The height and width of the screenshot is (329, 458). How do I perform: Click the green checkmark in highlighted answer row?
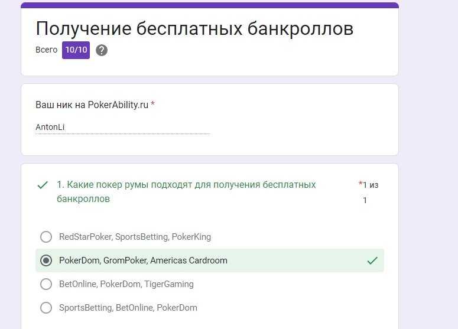[x=372, y=260]
